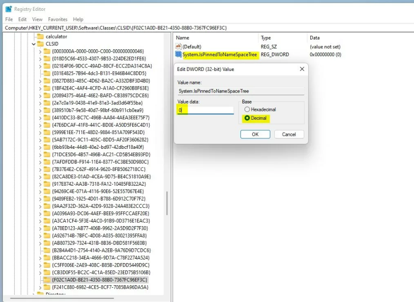
Task: Open the File menu
Action: 9,19
